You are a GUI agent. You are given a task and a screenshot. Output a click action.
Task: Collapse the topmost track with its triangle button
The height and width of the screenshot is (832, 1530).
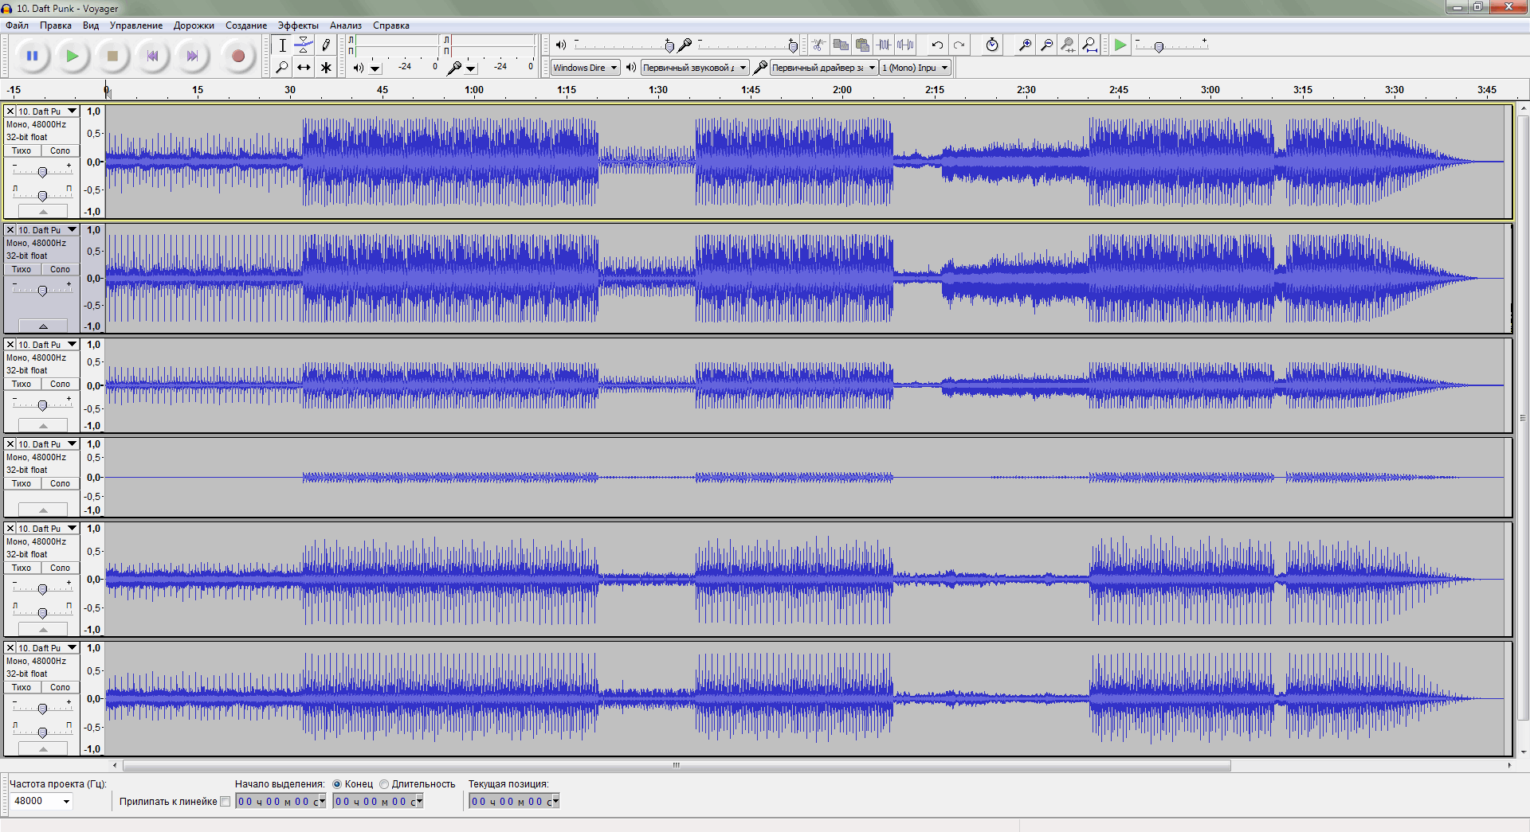point(43,212)
